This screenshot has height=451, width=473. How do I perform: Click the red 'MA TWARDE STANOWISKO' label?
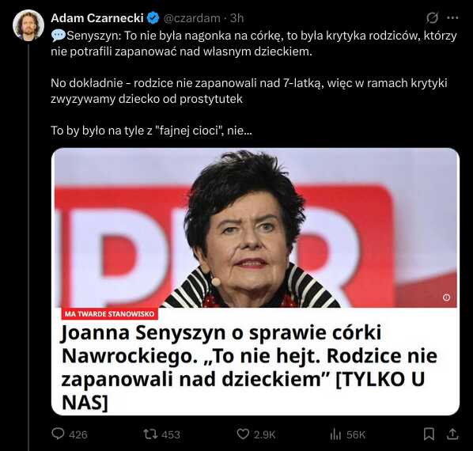[x=109, y=314]
